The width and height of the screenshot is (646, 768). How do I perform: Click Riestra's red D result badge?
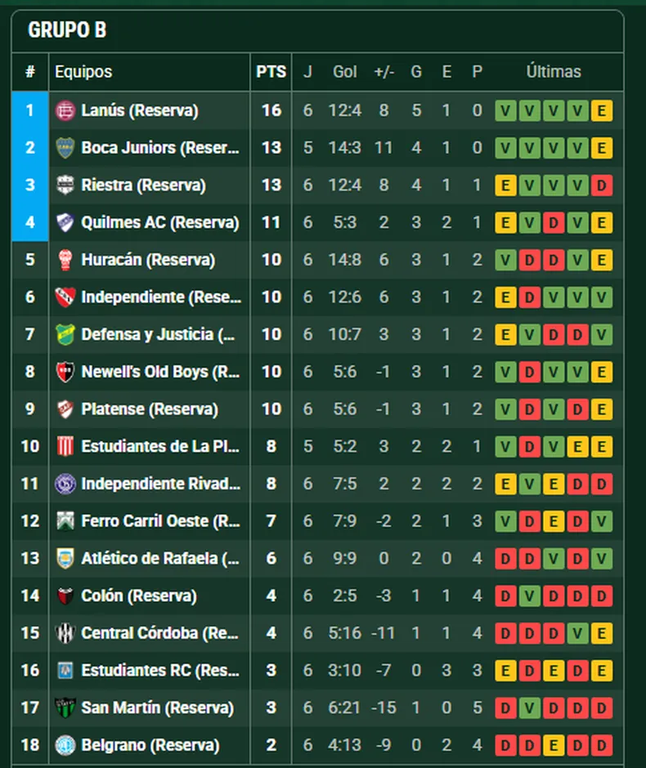pos(602,185)
